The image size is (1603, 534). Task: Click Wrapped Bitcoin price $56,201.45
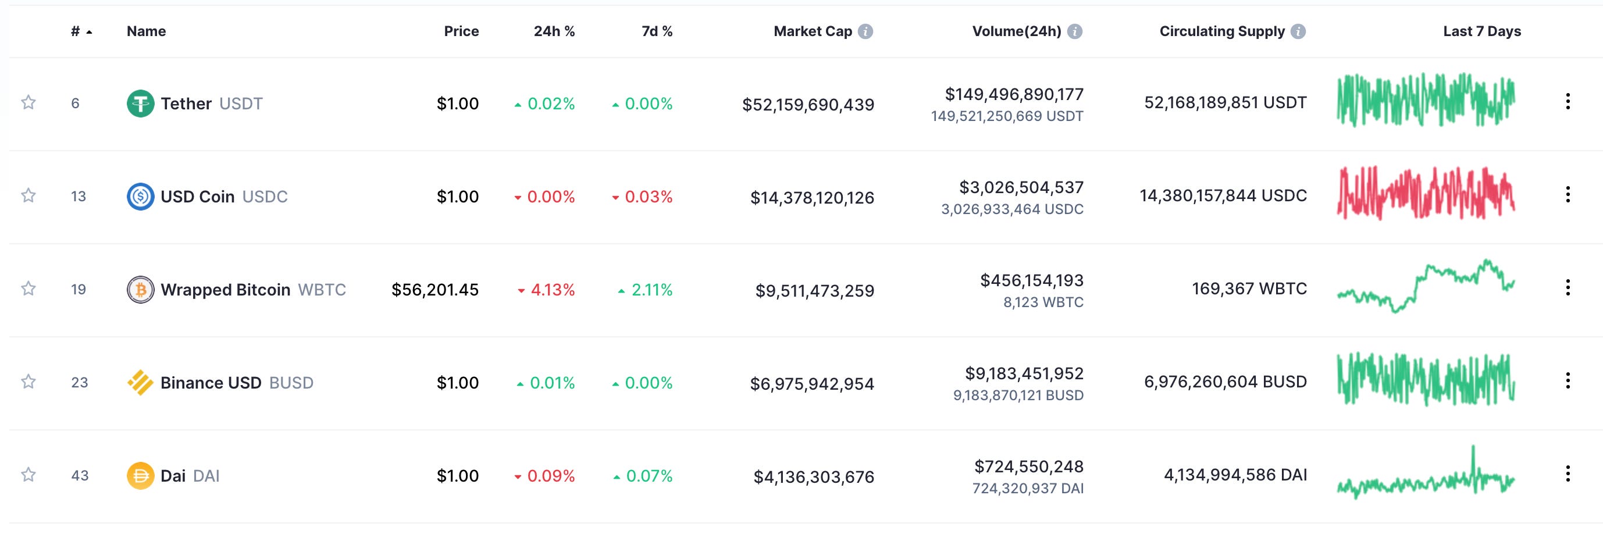[435, 290]
